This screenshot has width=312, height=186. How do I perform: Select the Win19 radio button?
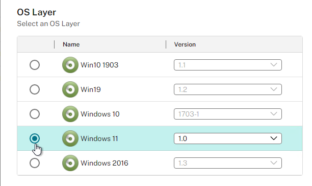35,89
